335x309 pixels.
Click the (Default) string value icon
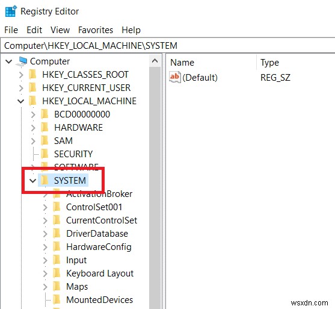(x=175, y=77)
